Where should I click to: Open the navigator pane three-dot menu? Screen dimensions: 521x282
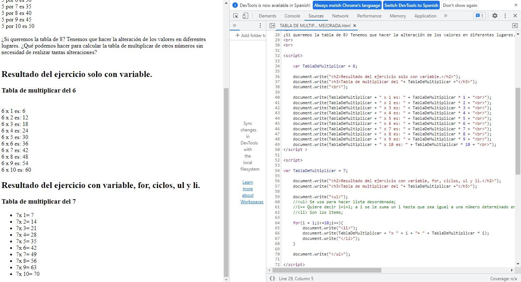pos(260,25)
